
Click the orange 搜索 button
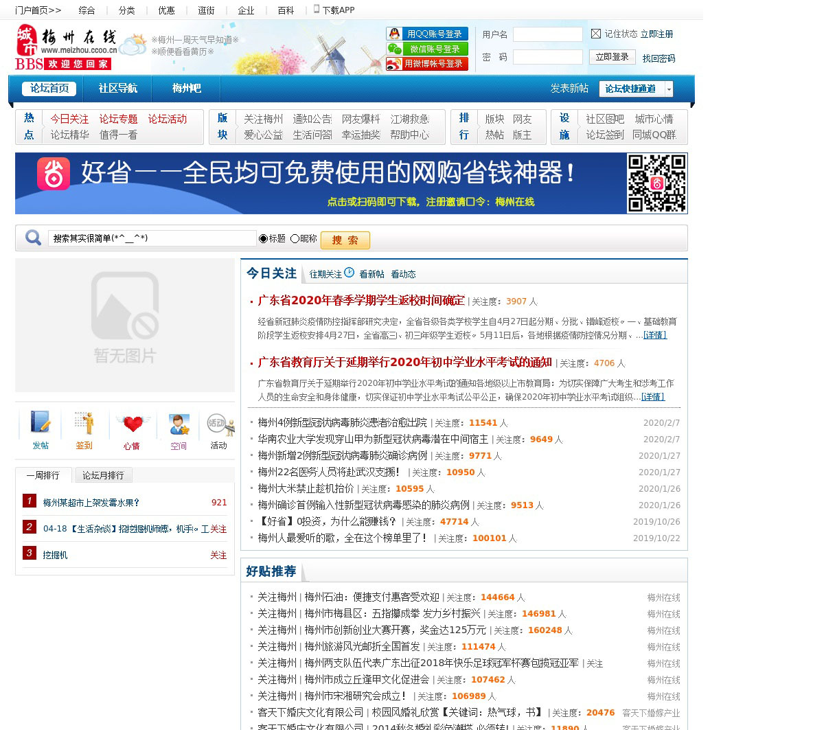345,240
